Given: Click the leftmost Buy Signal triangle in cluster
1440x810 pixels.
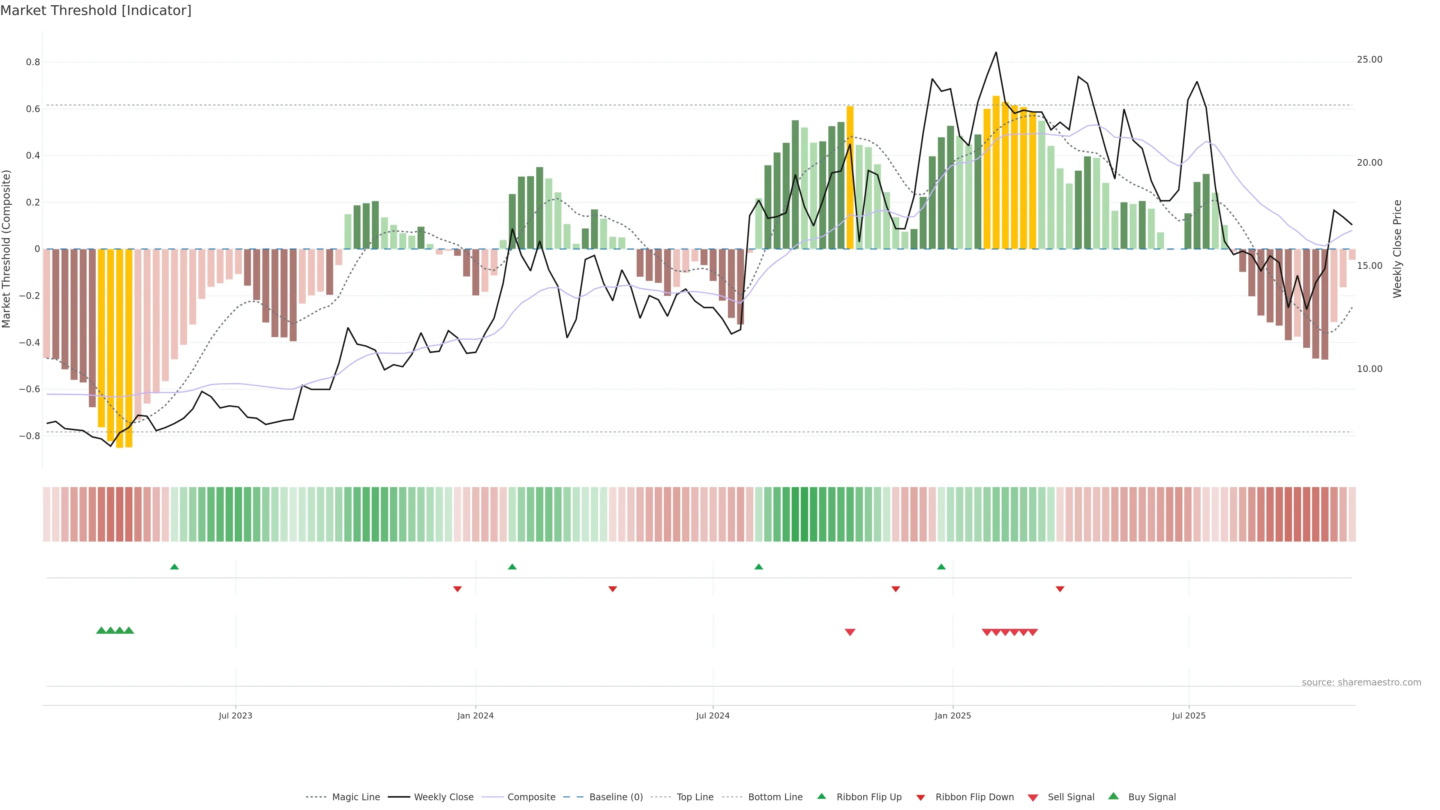Looking at the screenshot, I should [101, 630].
